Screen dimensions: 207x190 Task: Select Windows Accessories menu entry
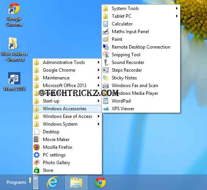pos(67,109)
